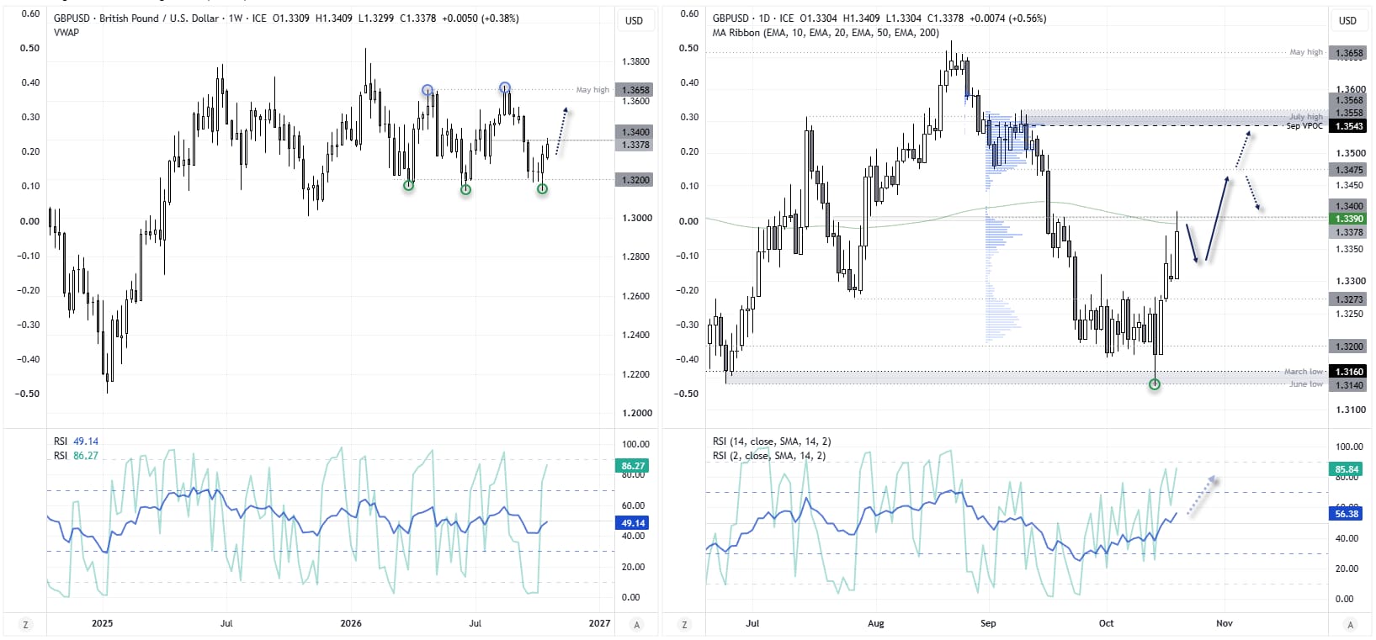The image size is (1376, 640).
Task: Click the 86.27 RSI value tag
Action: 633,466
